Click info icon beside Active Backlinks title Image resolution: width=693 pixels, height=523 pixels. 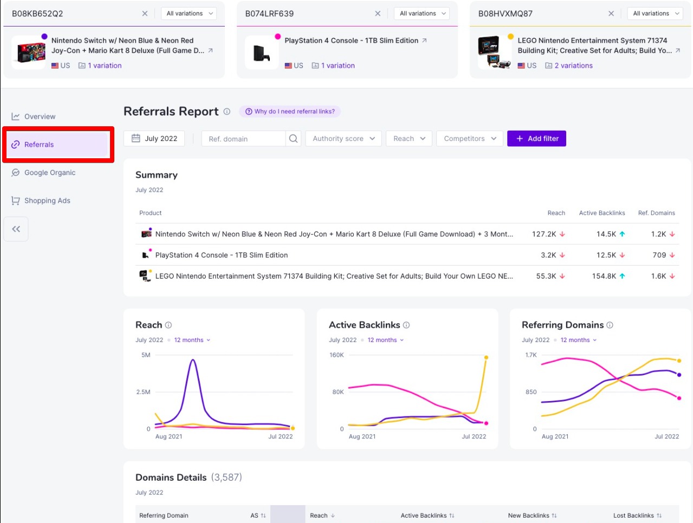pos(406,325)
